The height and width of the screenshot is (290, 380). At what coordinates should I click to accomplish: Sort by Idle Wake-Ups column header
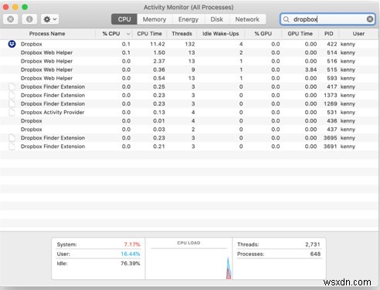(221, 34)
